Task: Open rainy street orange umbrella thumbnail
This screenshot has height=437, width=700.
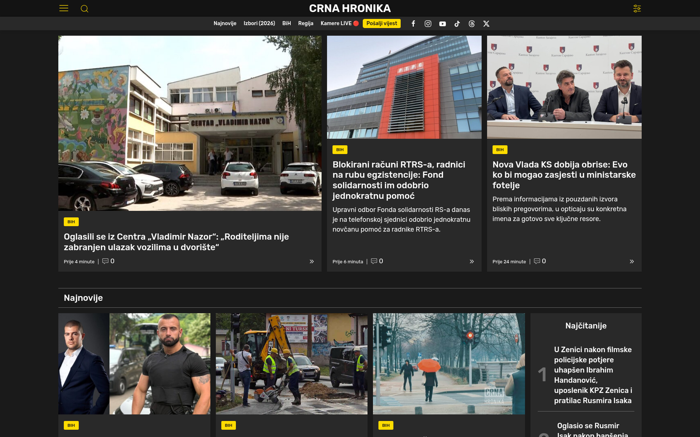Action: tap(449, 364)
